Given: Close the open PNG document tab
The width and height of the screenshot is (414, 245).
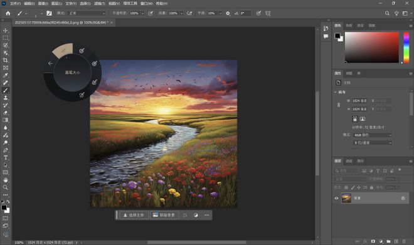Looking at the screenshot, I should tap(112, 23).
